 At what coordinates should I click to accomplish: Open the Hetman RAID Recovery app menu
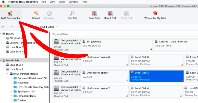[x=23, y=2]
